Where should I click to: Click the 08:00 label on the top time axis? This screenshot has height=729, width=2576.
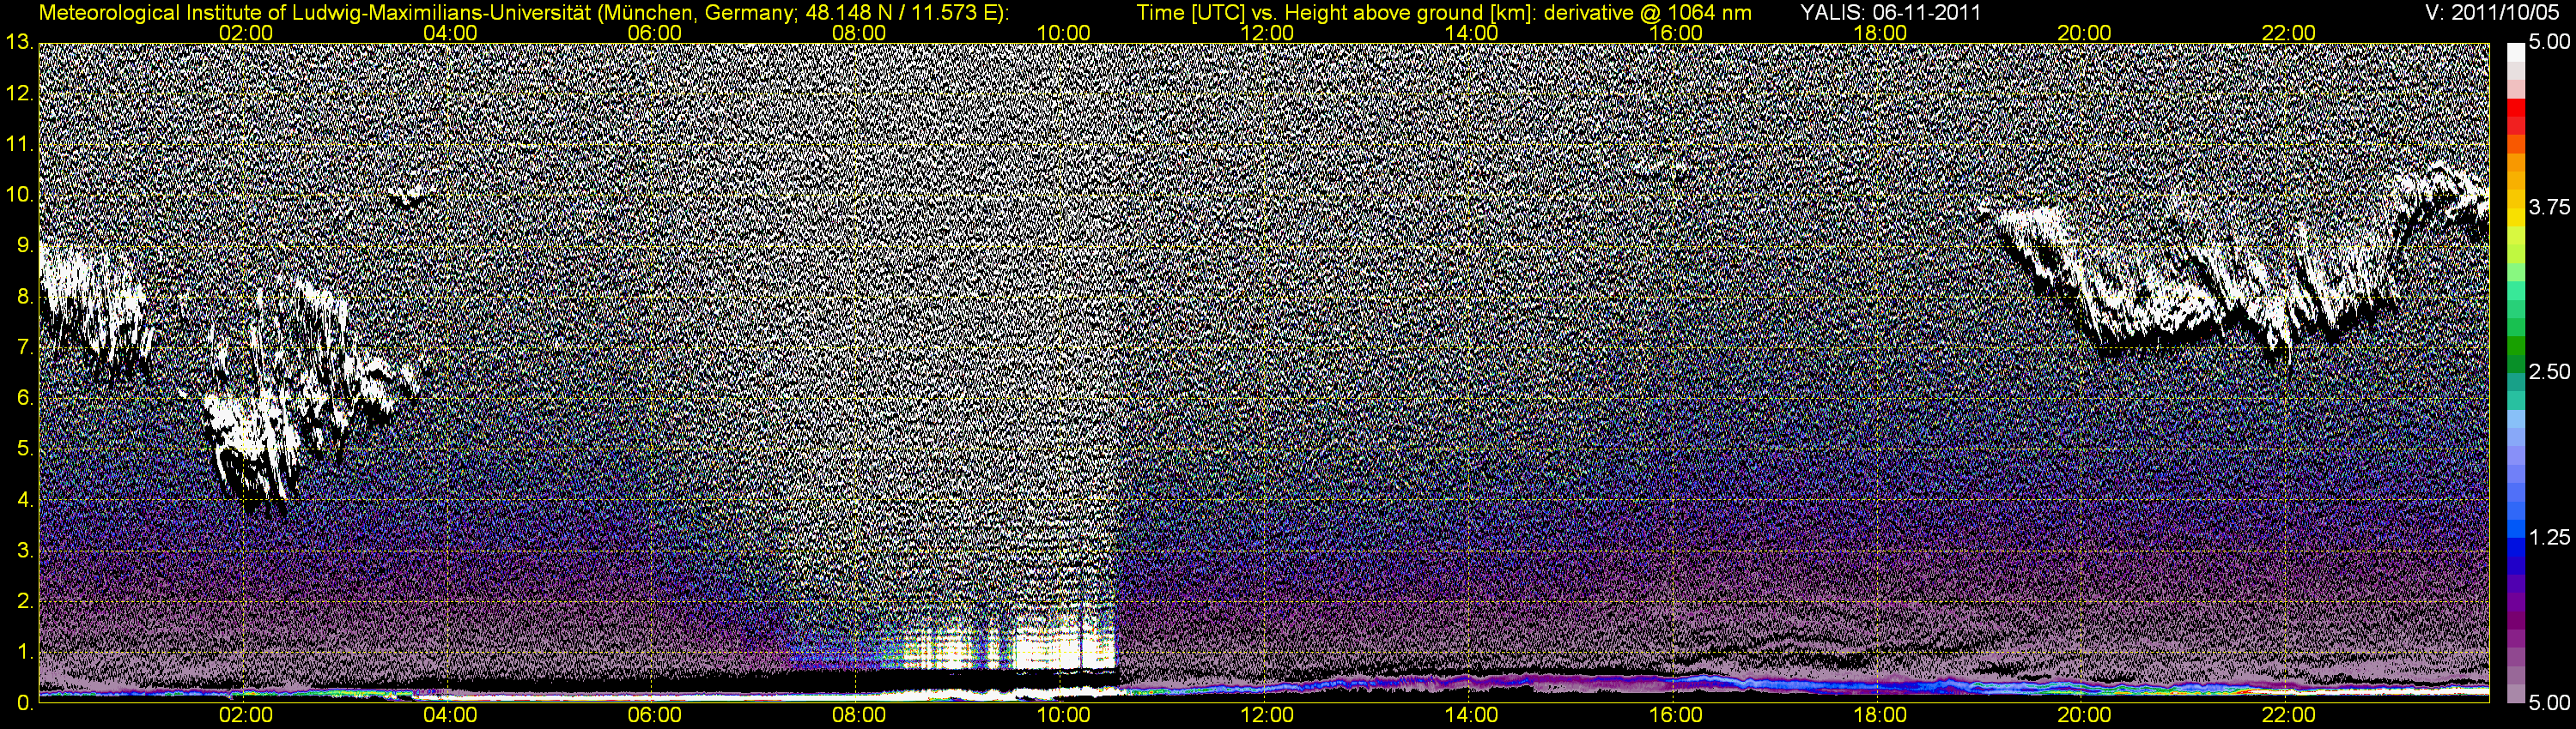coord(859,33)
